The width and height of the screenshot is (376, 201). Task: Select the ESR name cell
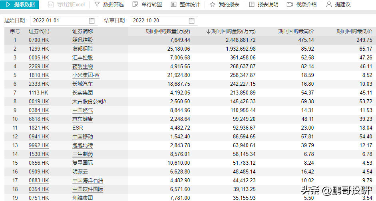[78, 128]
